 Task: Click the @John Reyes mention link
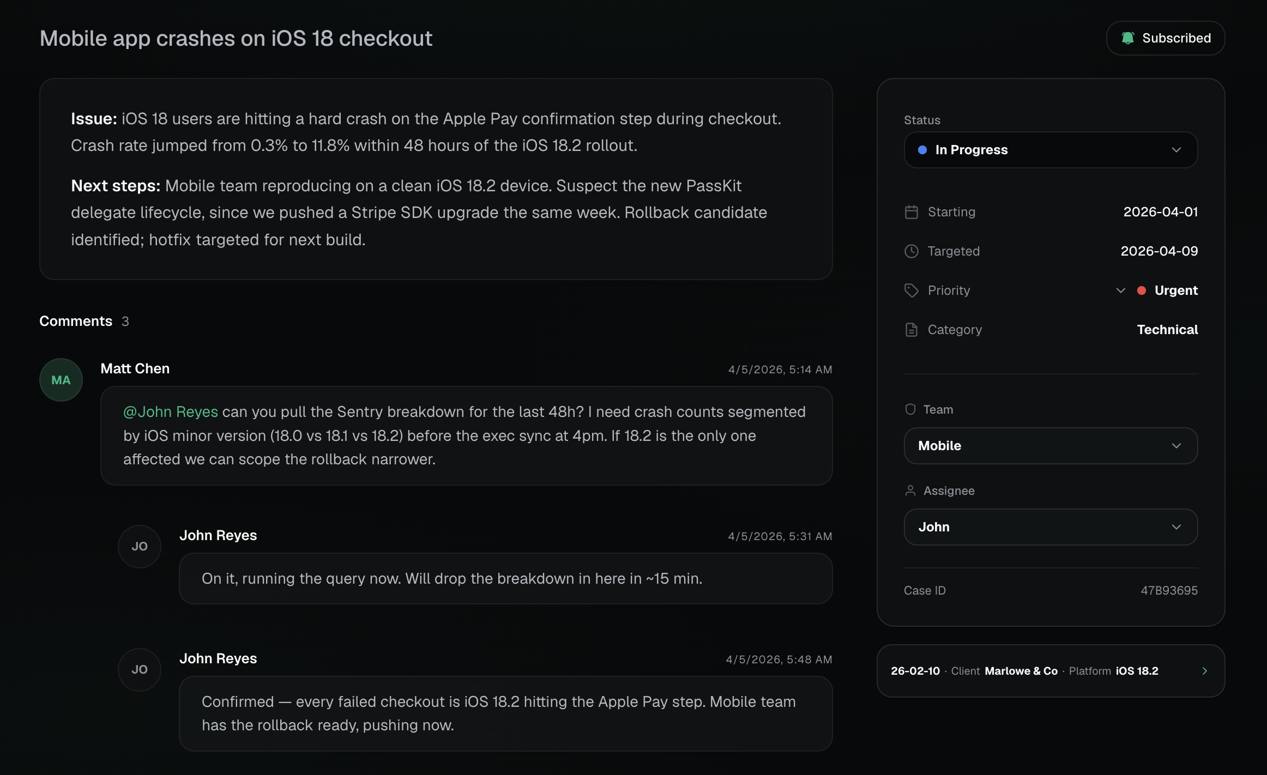click(171, 412)
